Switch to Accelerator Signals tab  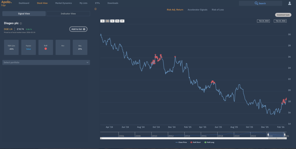(x=197, y=10)
